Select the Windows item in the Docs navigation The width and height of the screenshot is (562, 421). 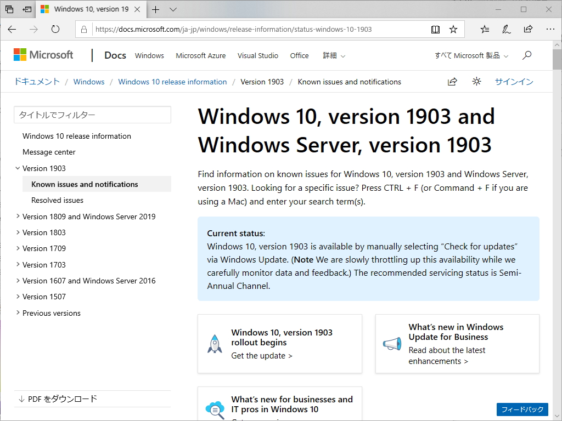coord(149,55)
